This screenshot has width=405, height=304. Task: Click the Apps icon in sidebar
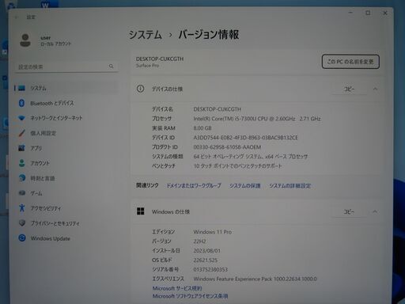[21, 148]
